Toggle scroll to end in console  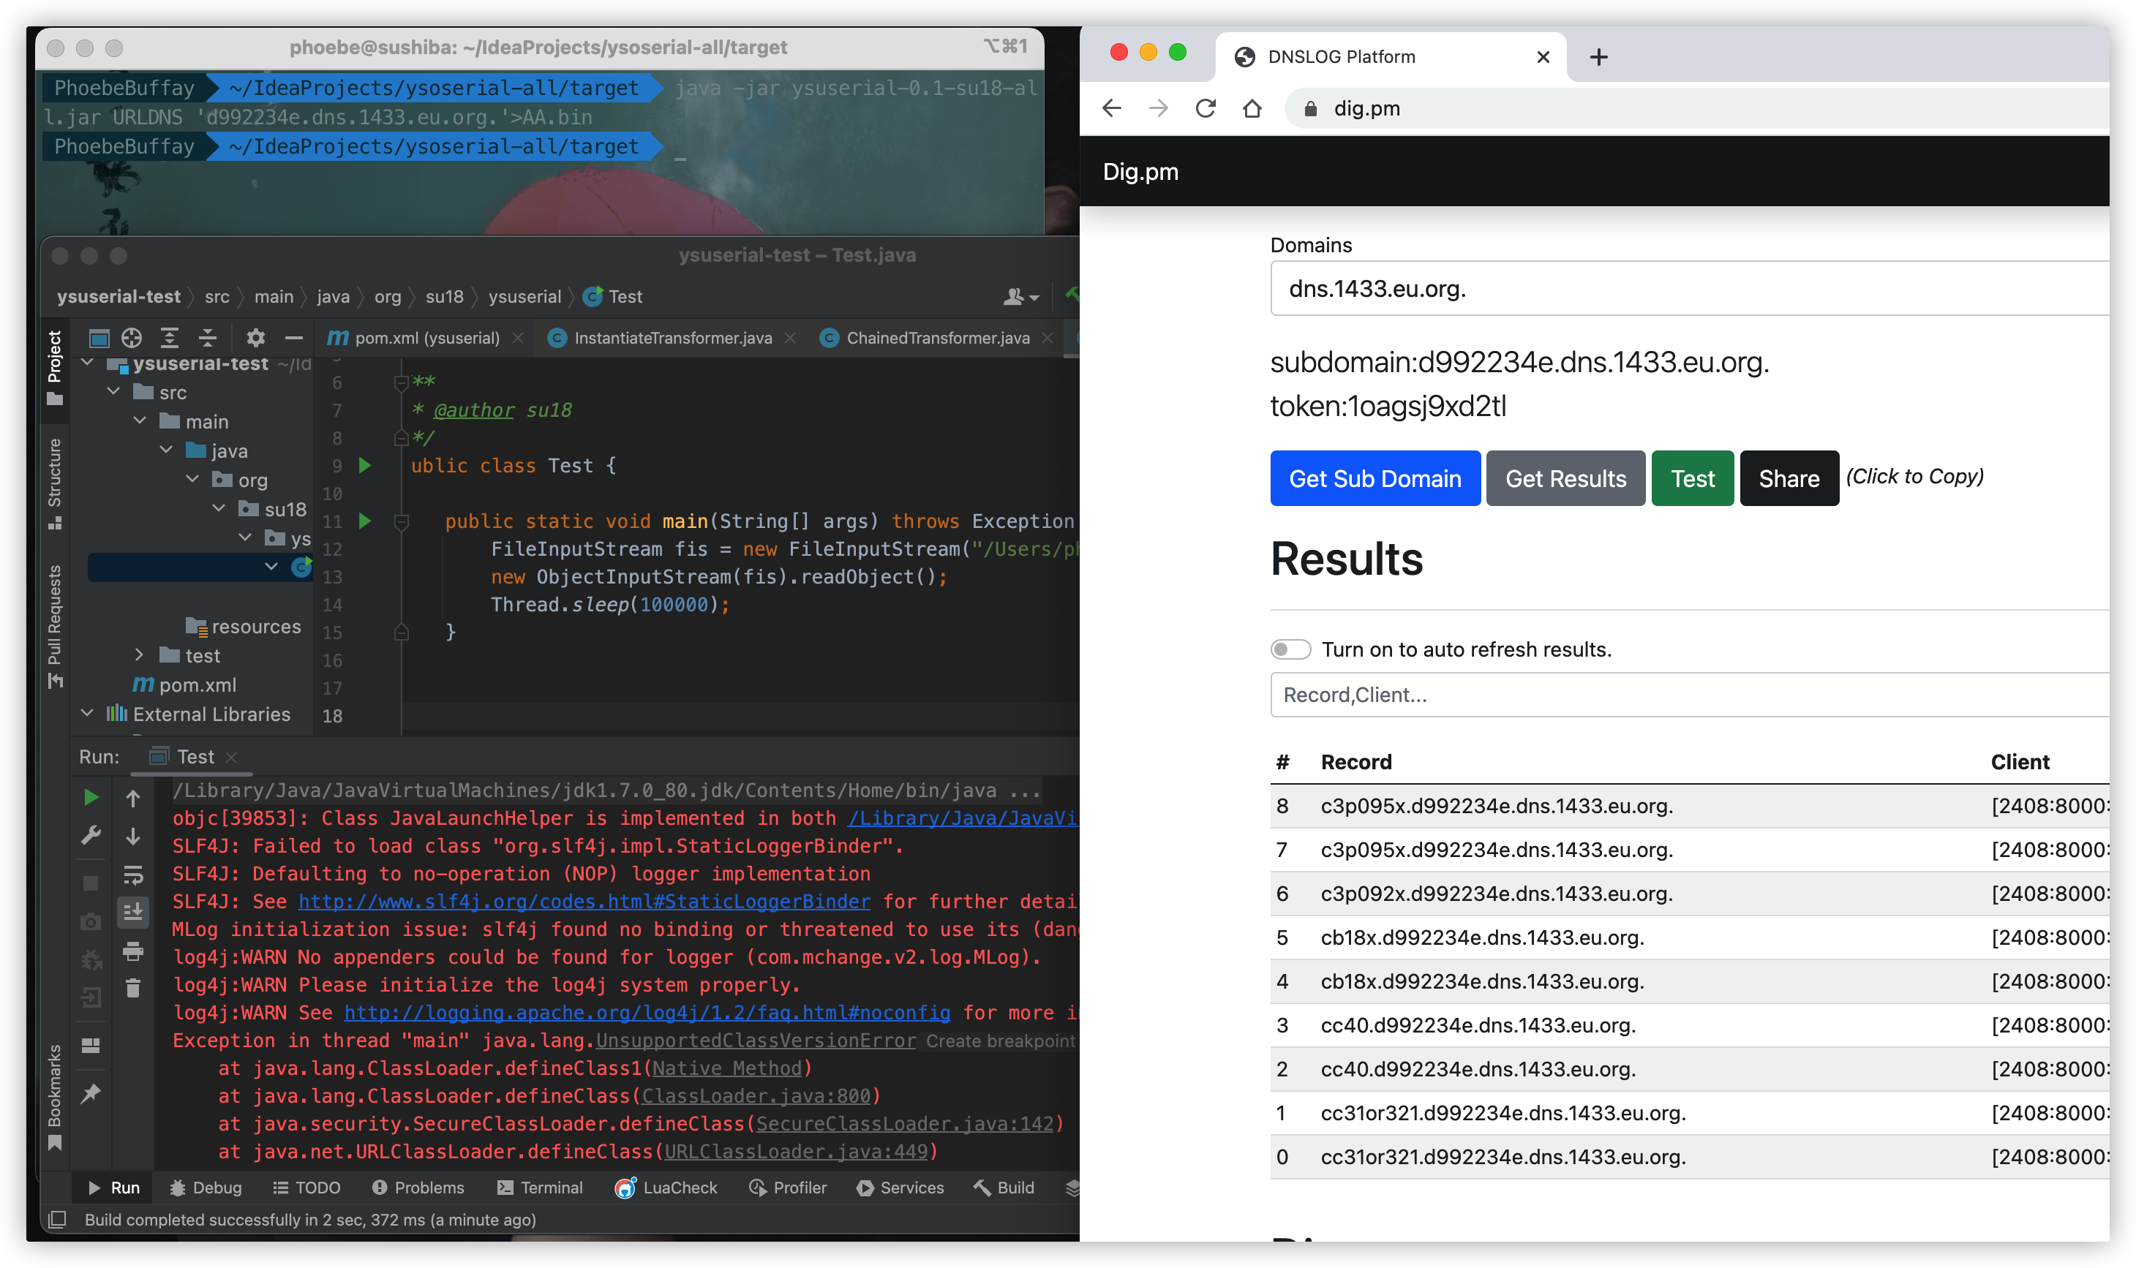(133, 913)
